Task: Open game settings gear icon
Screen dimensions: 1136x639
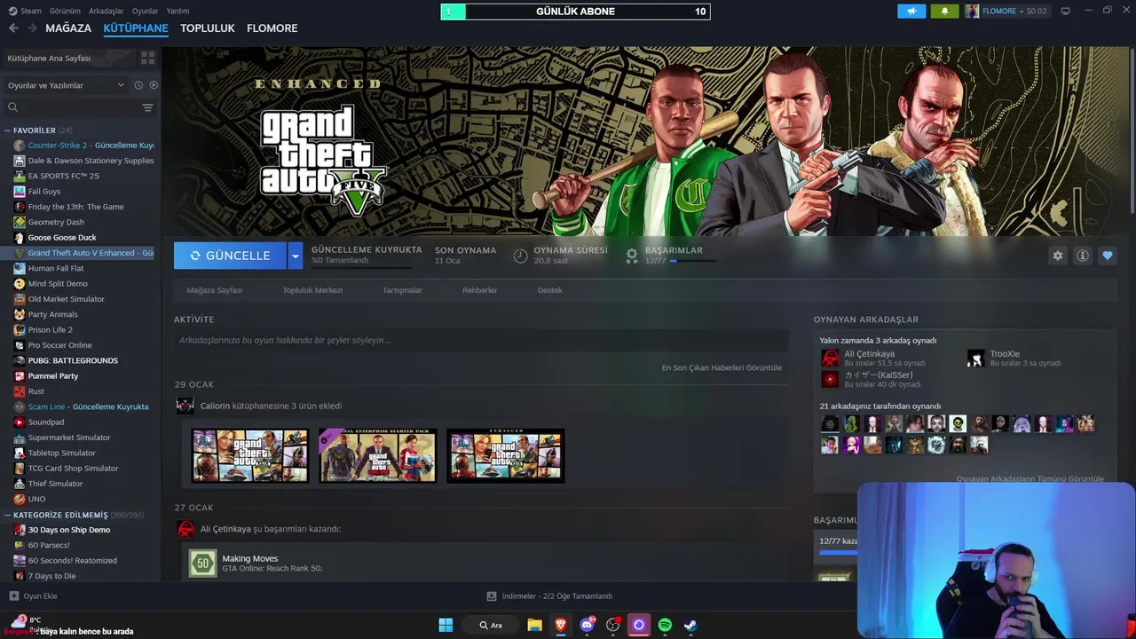Action: click(x=1057, y=256)
